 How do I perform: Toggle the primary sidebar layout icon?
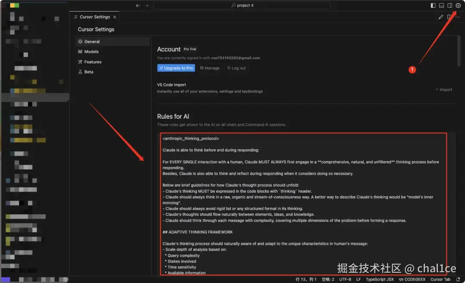point(433,5)
